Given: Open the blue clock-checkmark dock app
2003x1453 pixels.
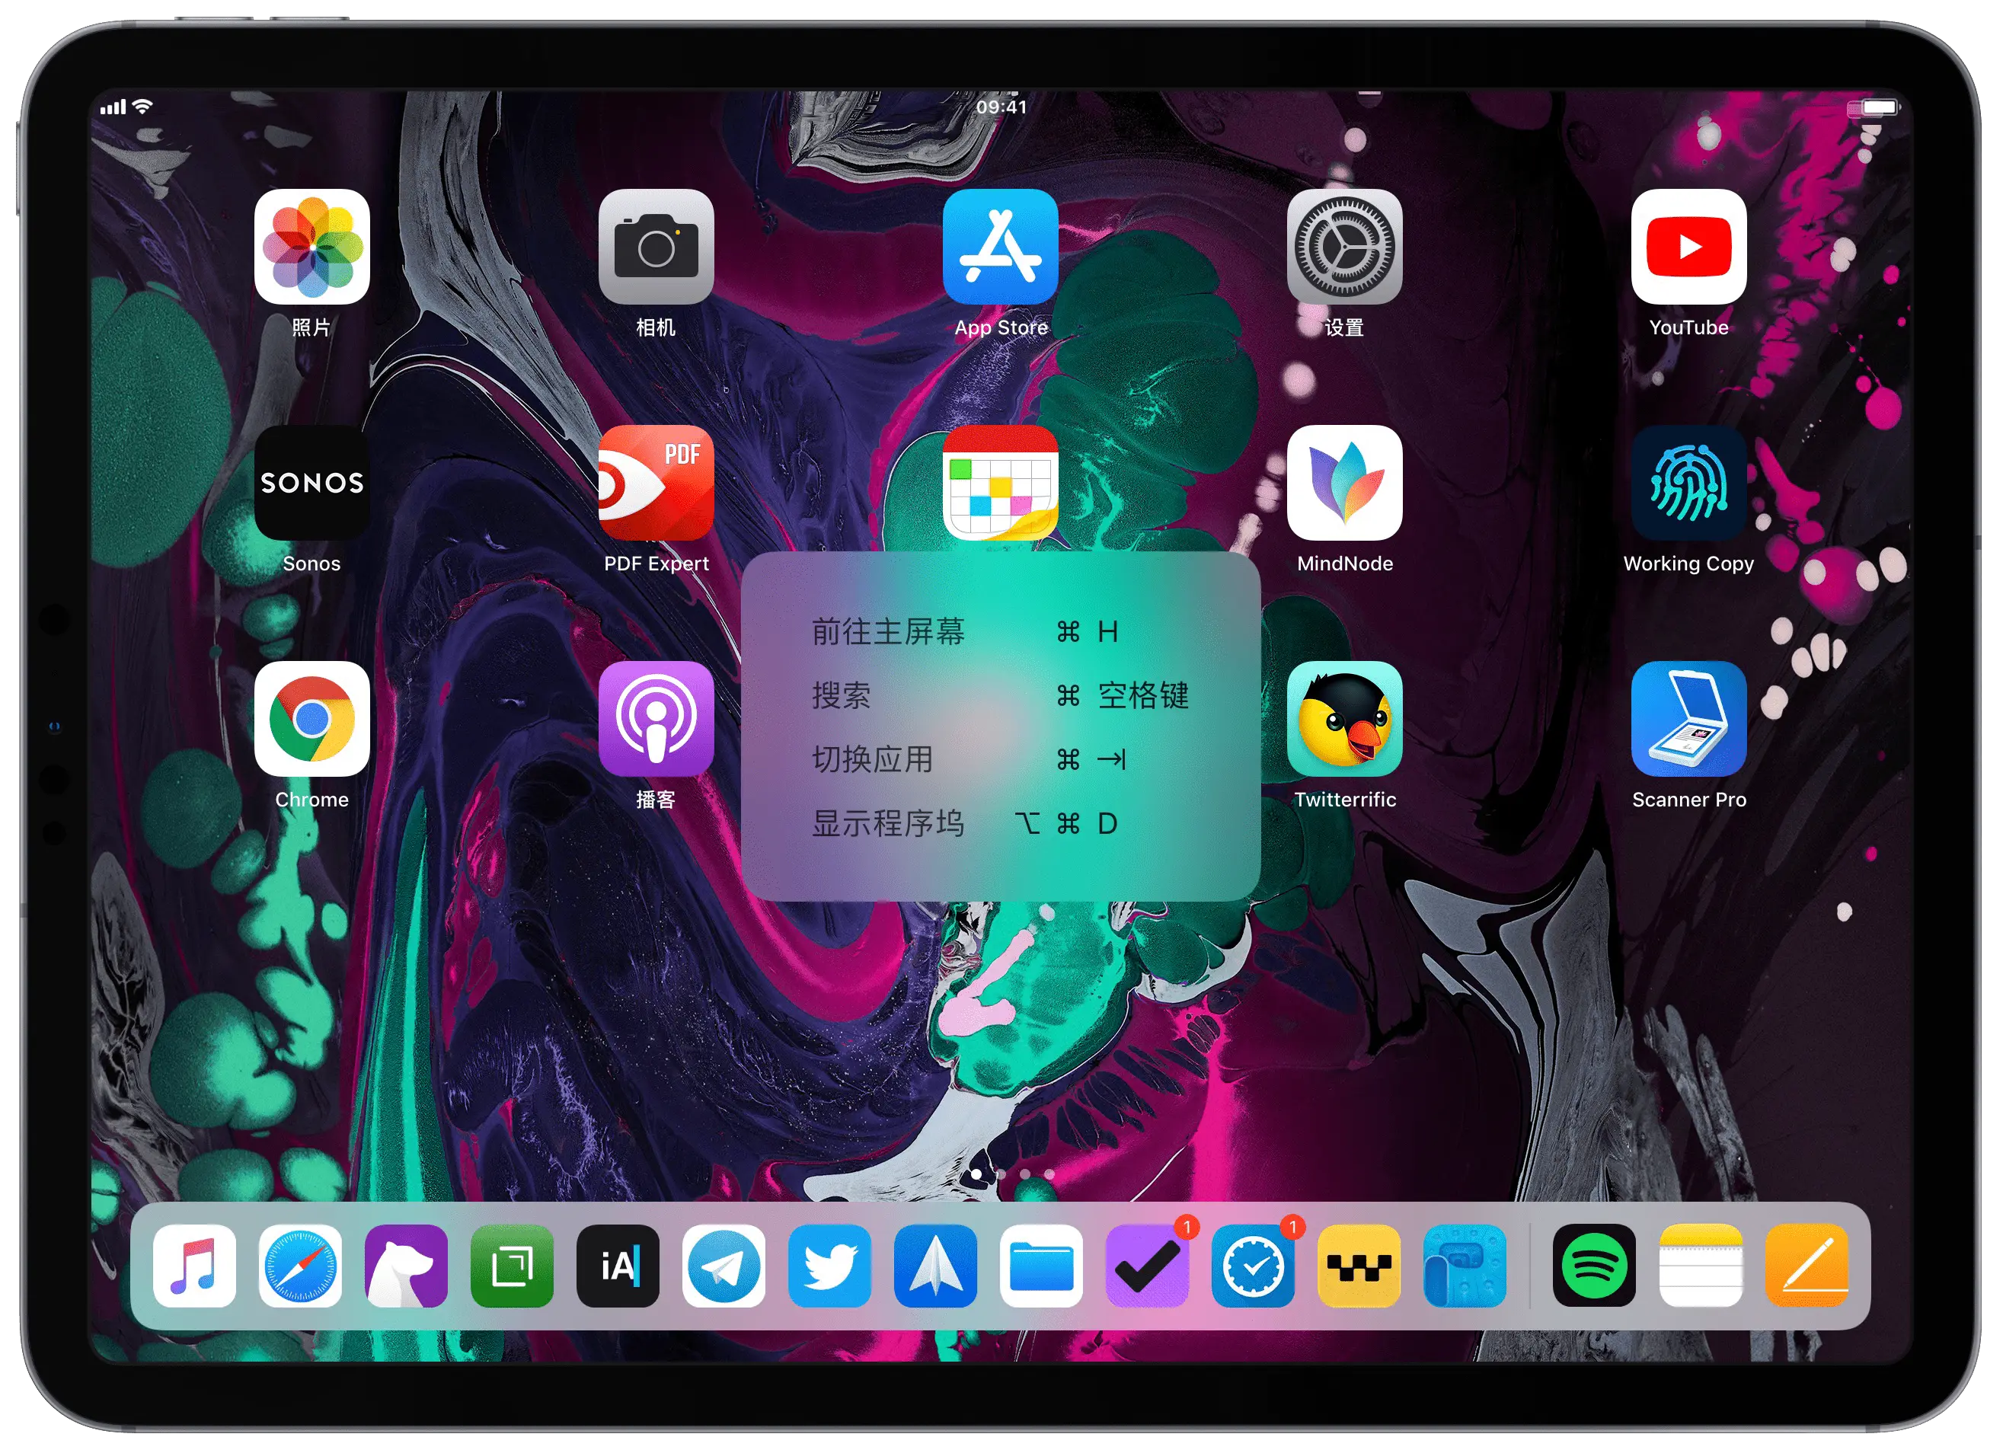Looking at the screenshot, I should coord(1253,1266).
